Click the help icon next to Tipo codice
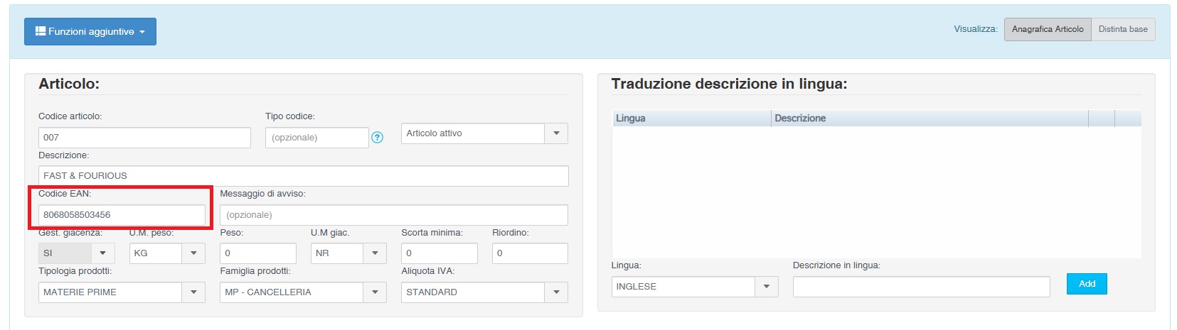 pos(377,138)
